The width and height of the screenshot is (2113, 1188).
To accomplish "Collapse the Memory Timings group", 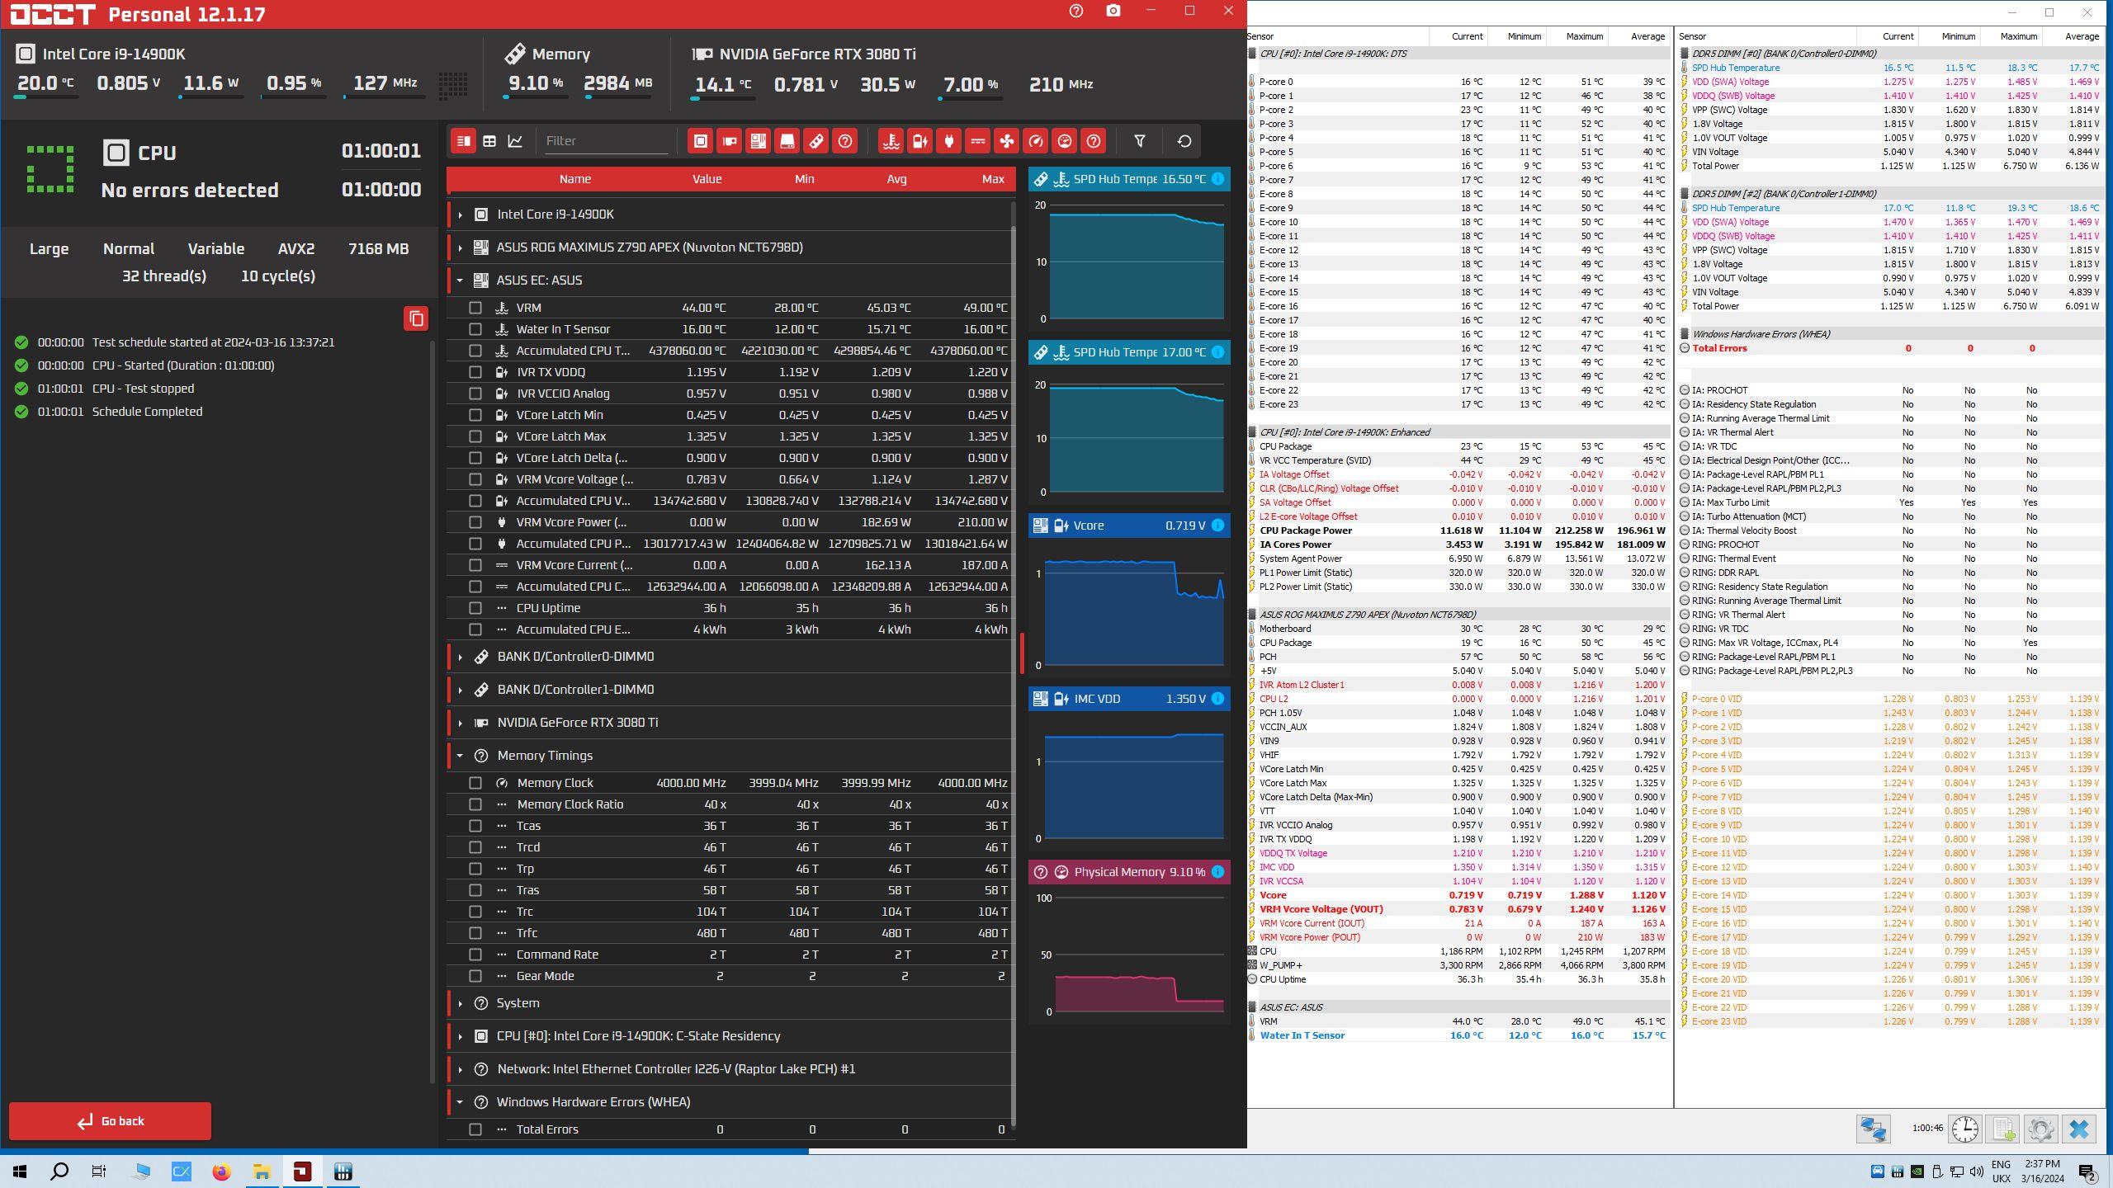I will point(460,756).
